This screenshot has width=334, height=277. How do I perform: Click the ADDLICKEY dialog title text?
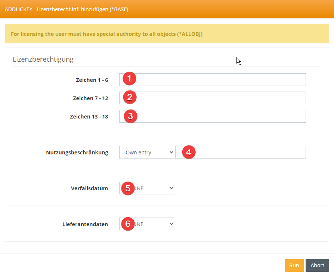point(67,9)
